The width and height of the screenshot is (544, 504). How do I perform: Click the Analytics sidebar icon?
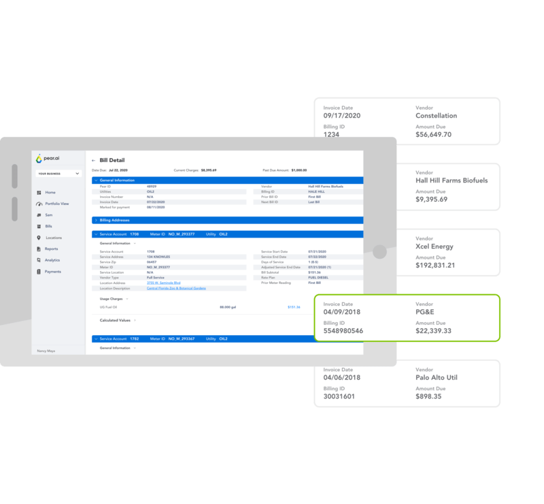pos(39,260)
